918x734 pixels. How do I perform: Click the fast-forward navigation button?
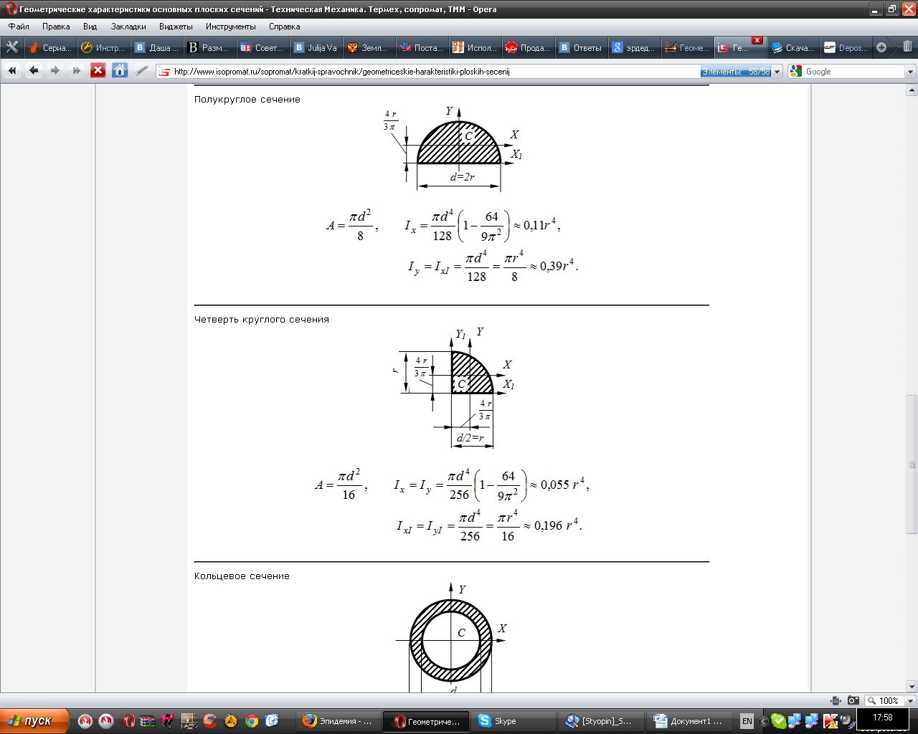77,70
